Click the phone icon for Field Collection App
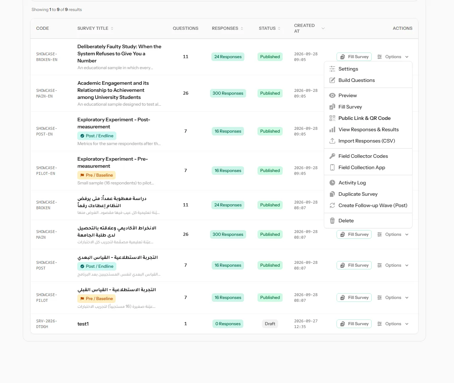 click(x=332, y=167)
